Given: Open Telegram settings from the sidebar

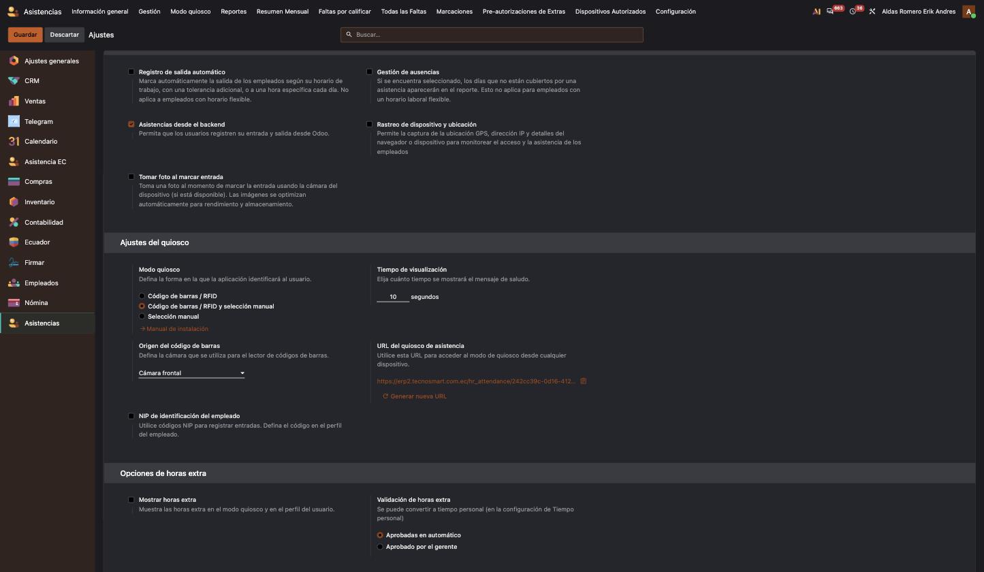Looking at the screenshot, I should tap(47, 122).
